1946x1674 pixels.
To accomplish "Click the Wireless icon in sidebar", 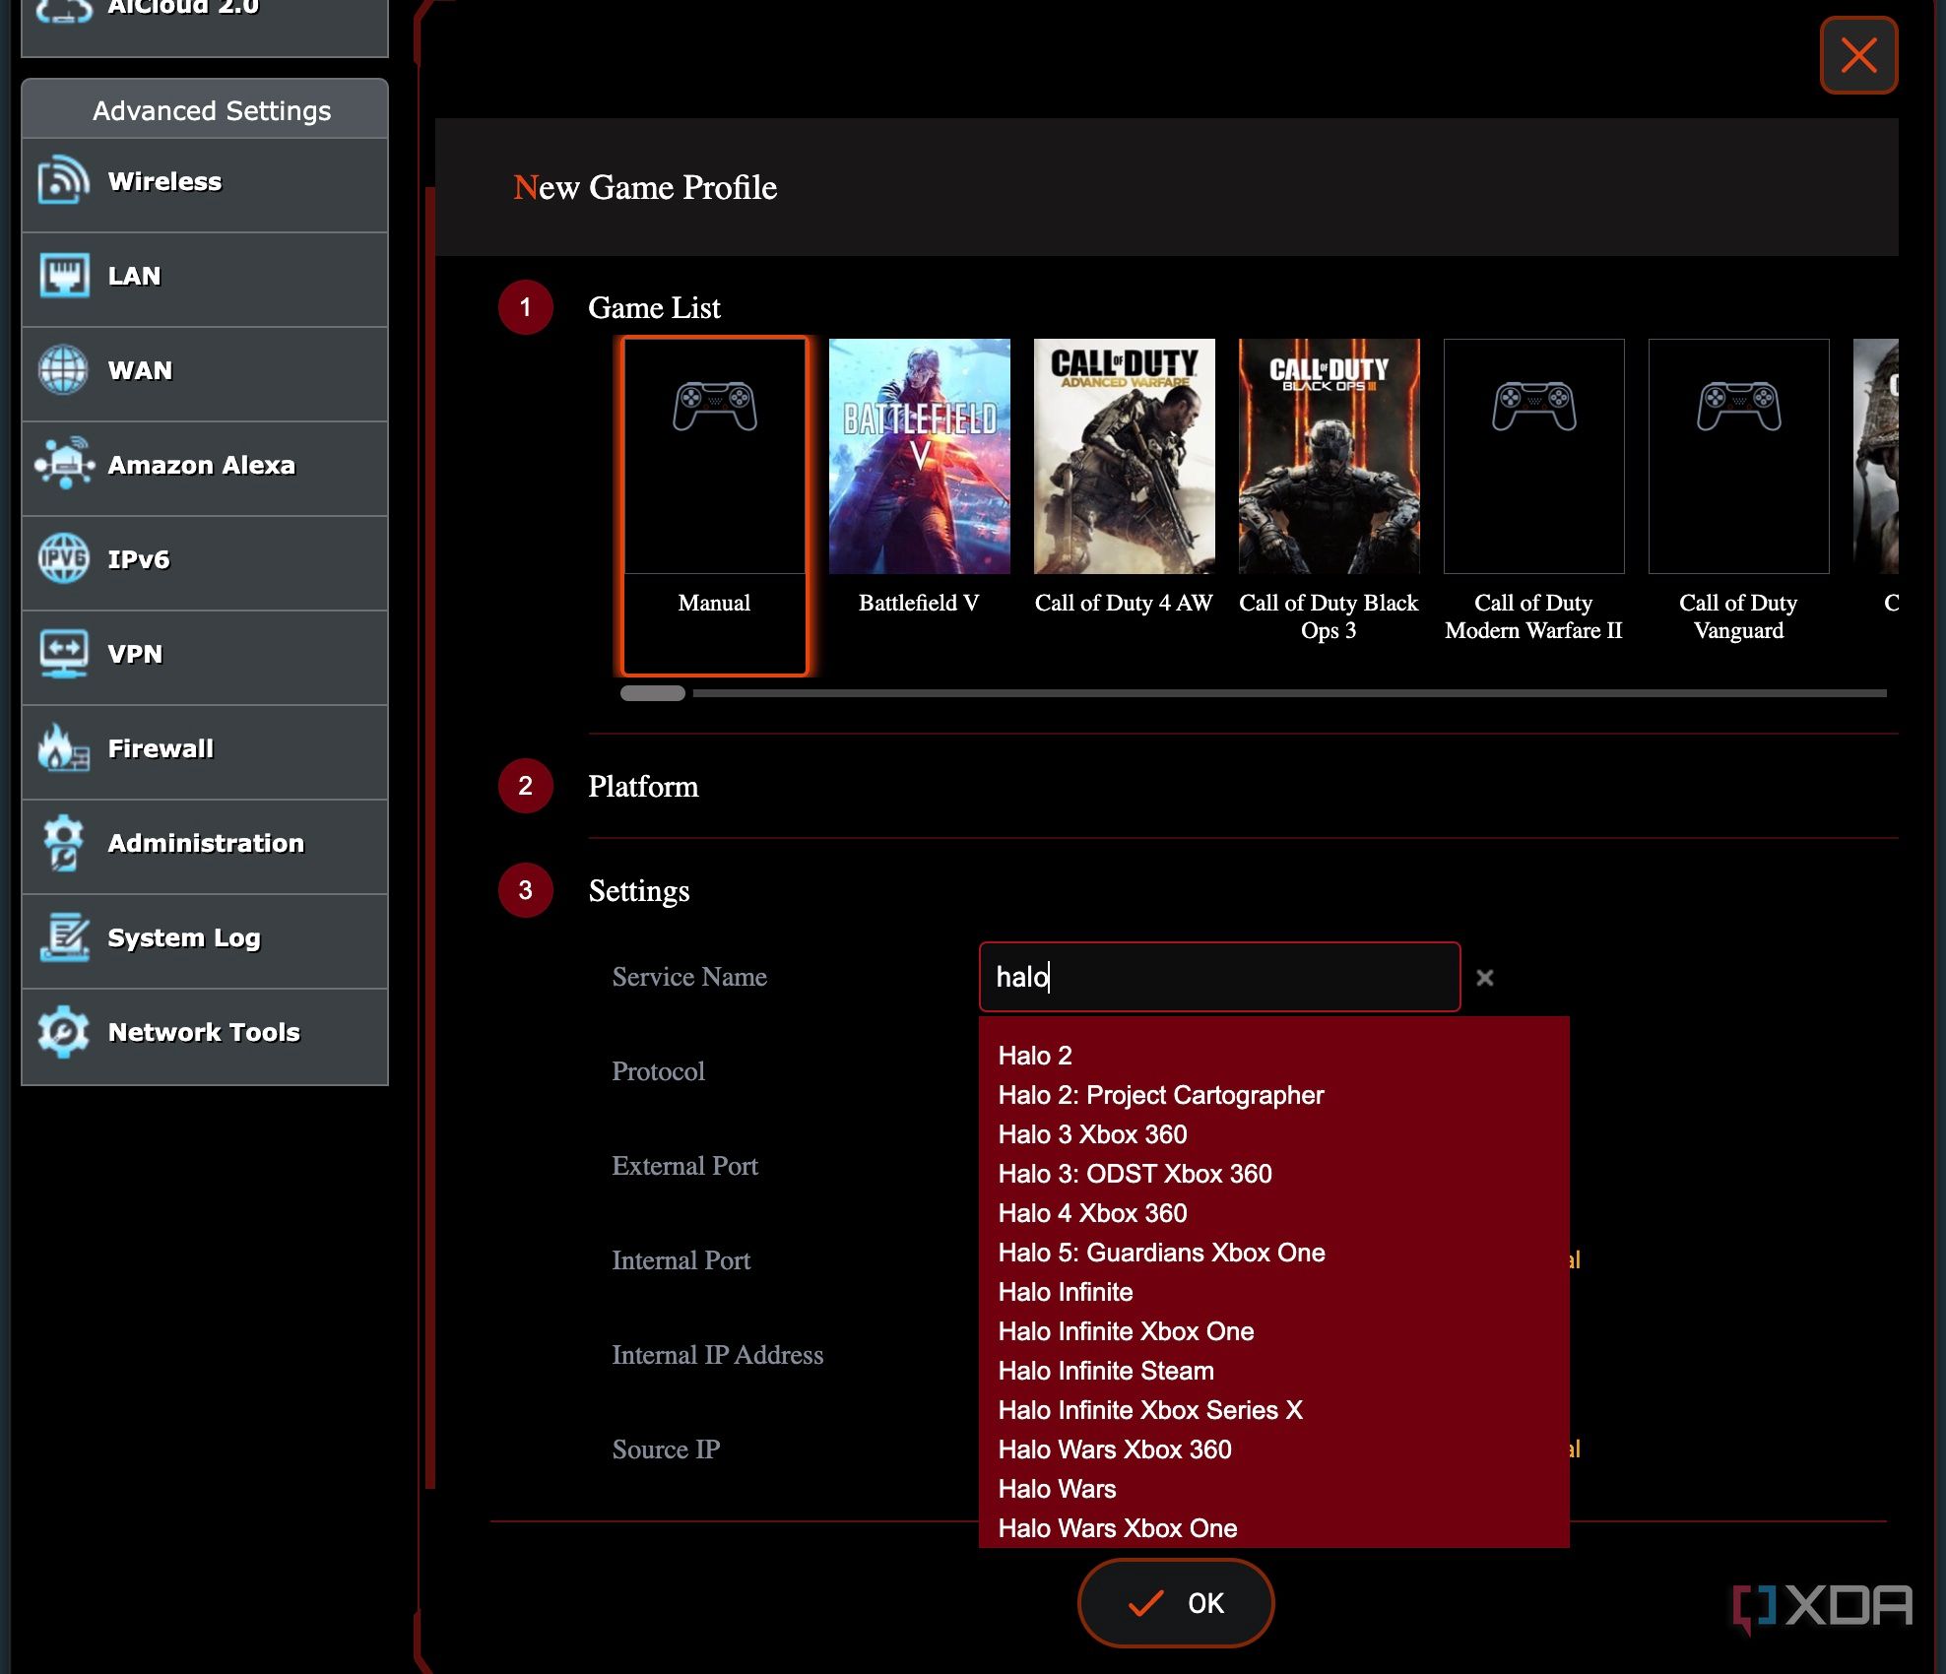I will [x=63, y=181].
